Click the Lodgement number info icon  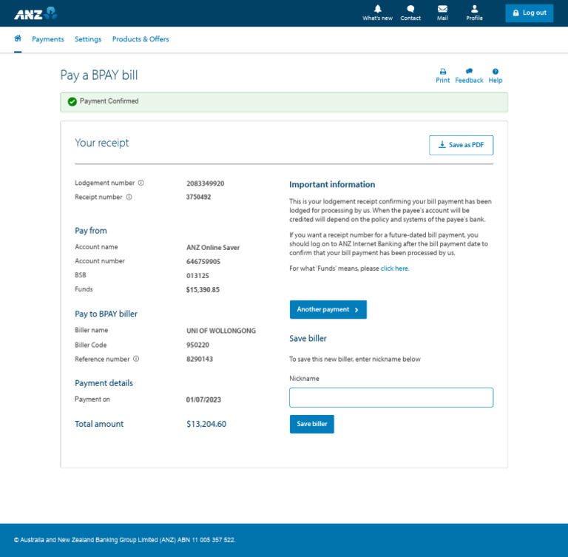[141, 183]
